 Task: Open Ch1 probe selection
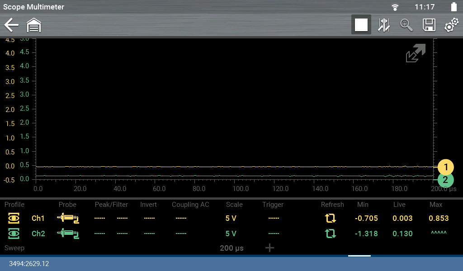click(68, 219)
